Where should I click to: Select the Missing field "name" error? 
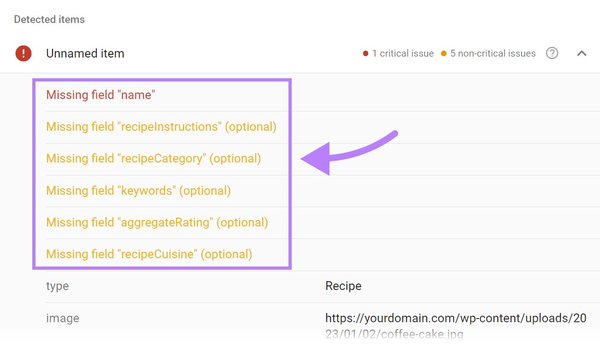point(100,95)
